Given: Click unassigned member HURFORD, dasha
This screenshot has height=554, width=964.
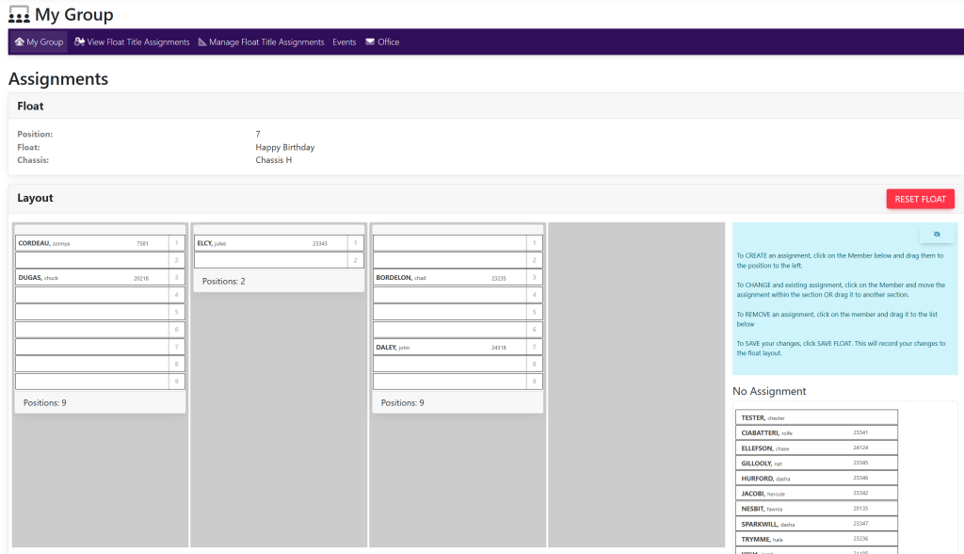Looking at the screenshot, I should pyautogui.click(x=815, y=479).
